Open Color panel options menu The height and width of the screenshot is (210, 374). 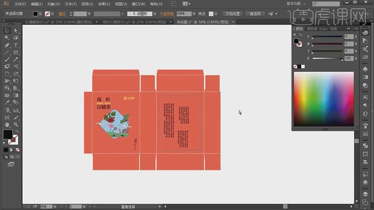point(356,29)
